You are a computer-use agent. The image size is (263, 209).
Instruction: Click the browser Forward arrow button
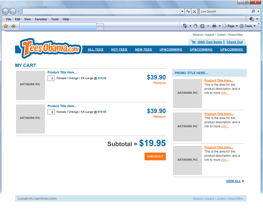pos(13,11)
